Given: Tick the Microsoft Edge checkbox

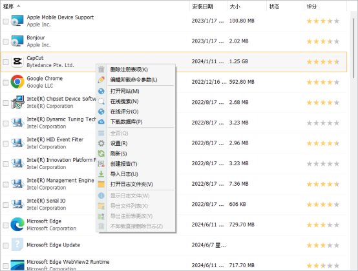Looking at the screenshot, I should pyautogui.click(x=6, y=225).
